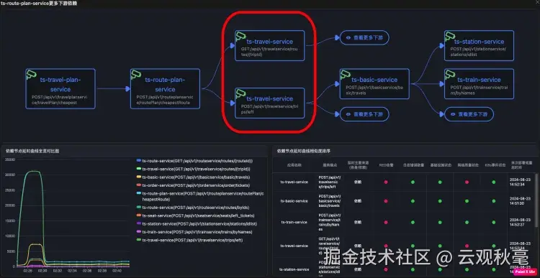This screenshot has height=278, width=540.
Task: Click the camera icon on ts-basic-service node
Action: pos(346,74)
